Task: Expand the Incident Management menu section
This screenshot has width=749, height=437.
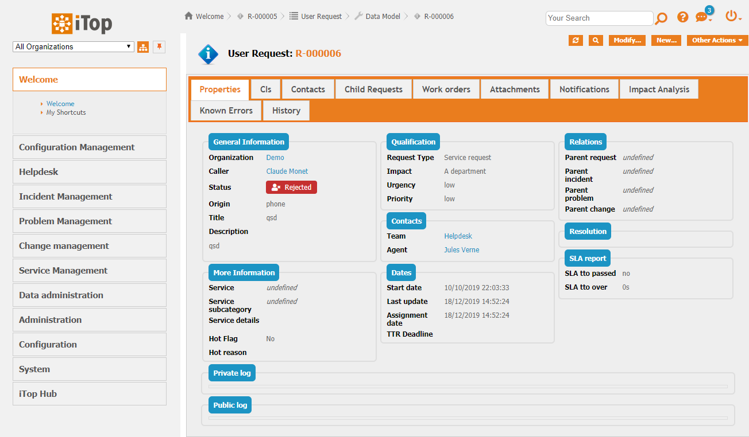Action: click(89, 197)
